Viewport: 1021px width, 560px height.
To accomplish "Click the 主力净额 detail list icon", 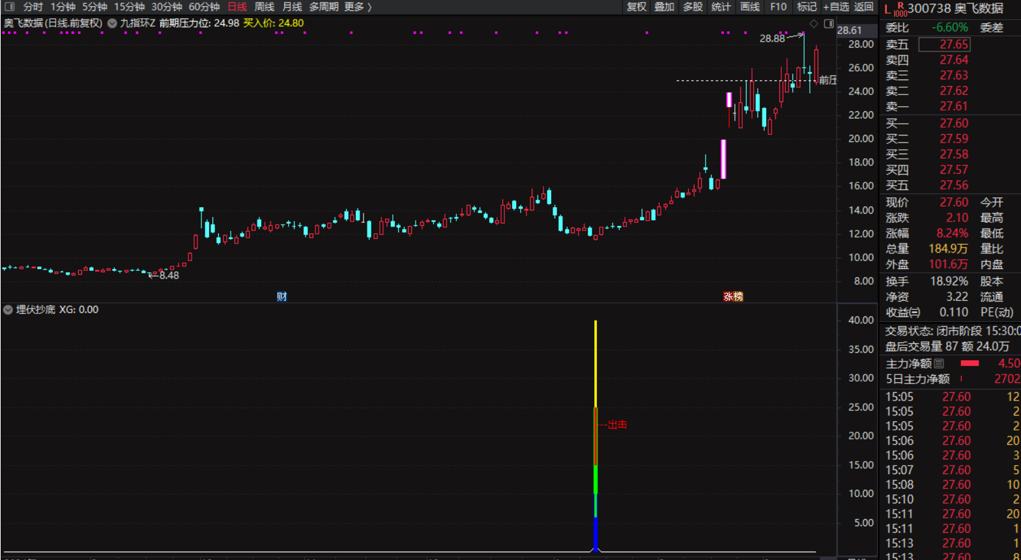I will tap(939, 363).
